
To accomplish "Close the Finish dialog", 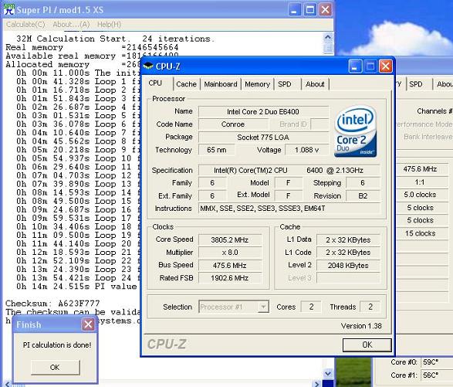I will click(88, 324).
